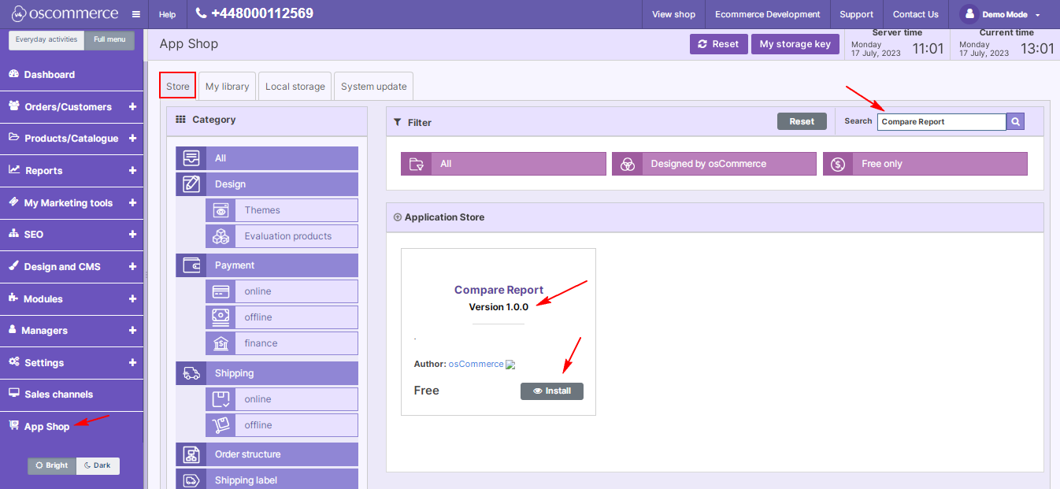Click the Payment offline cash icon
1060x489 pixels.
221,317
